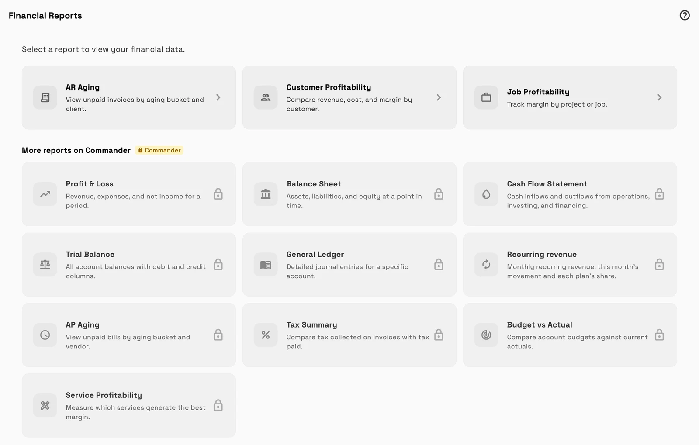Open Customer Profitability using its chevron arrow
Viewport: 699px width, 445px height.
(439, 97)
